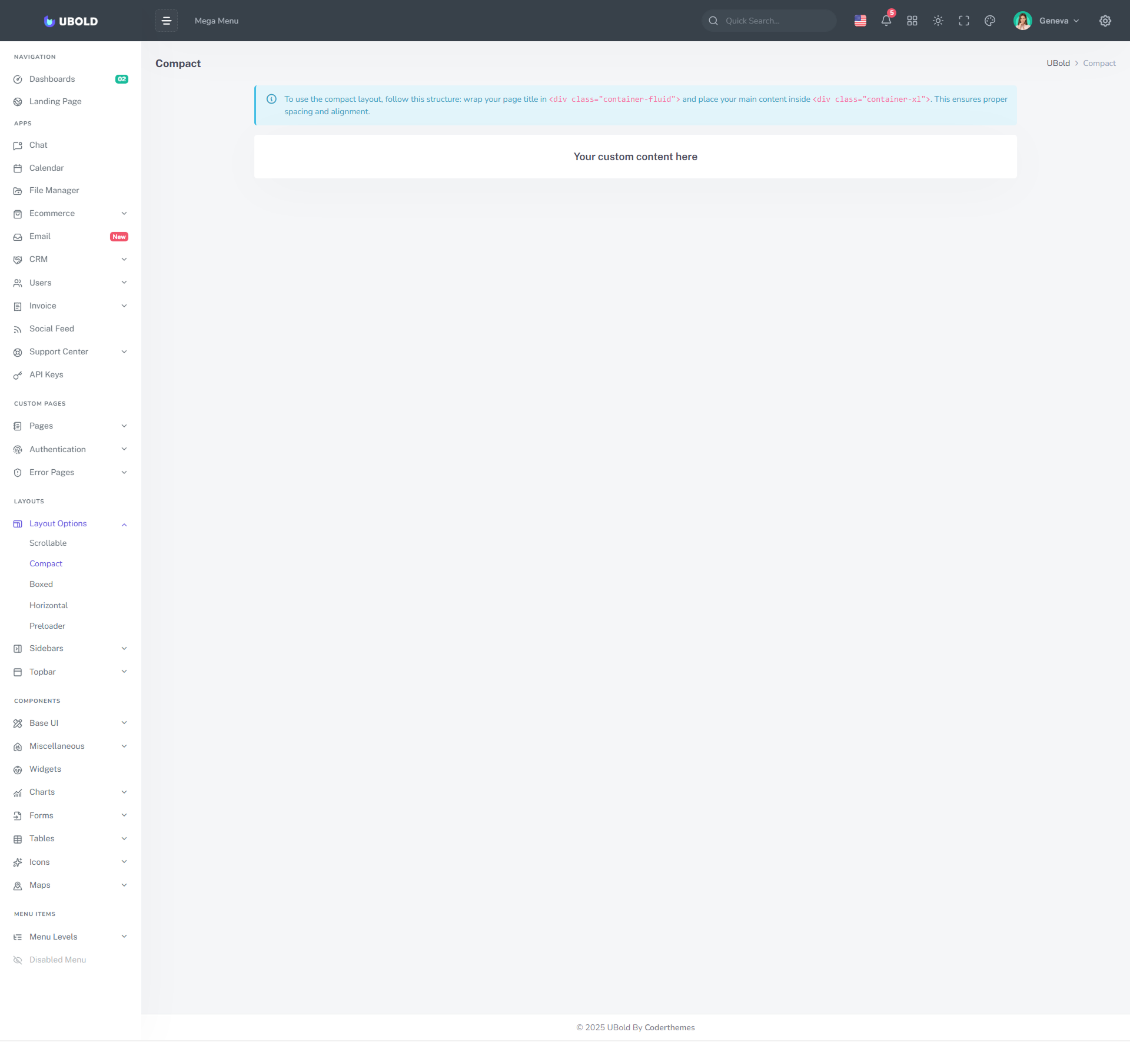Click the Topbar layout icon

(x=18, y=672)
